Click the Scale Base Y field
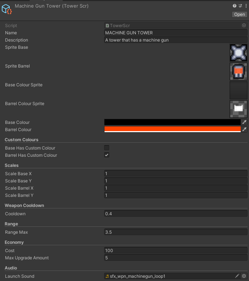The width and height of the screenshot is (249, 281). 176,181
